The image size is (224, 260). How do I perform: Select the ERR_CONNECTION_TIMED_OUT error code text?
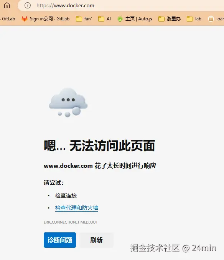71,222
